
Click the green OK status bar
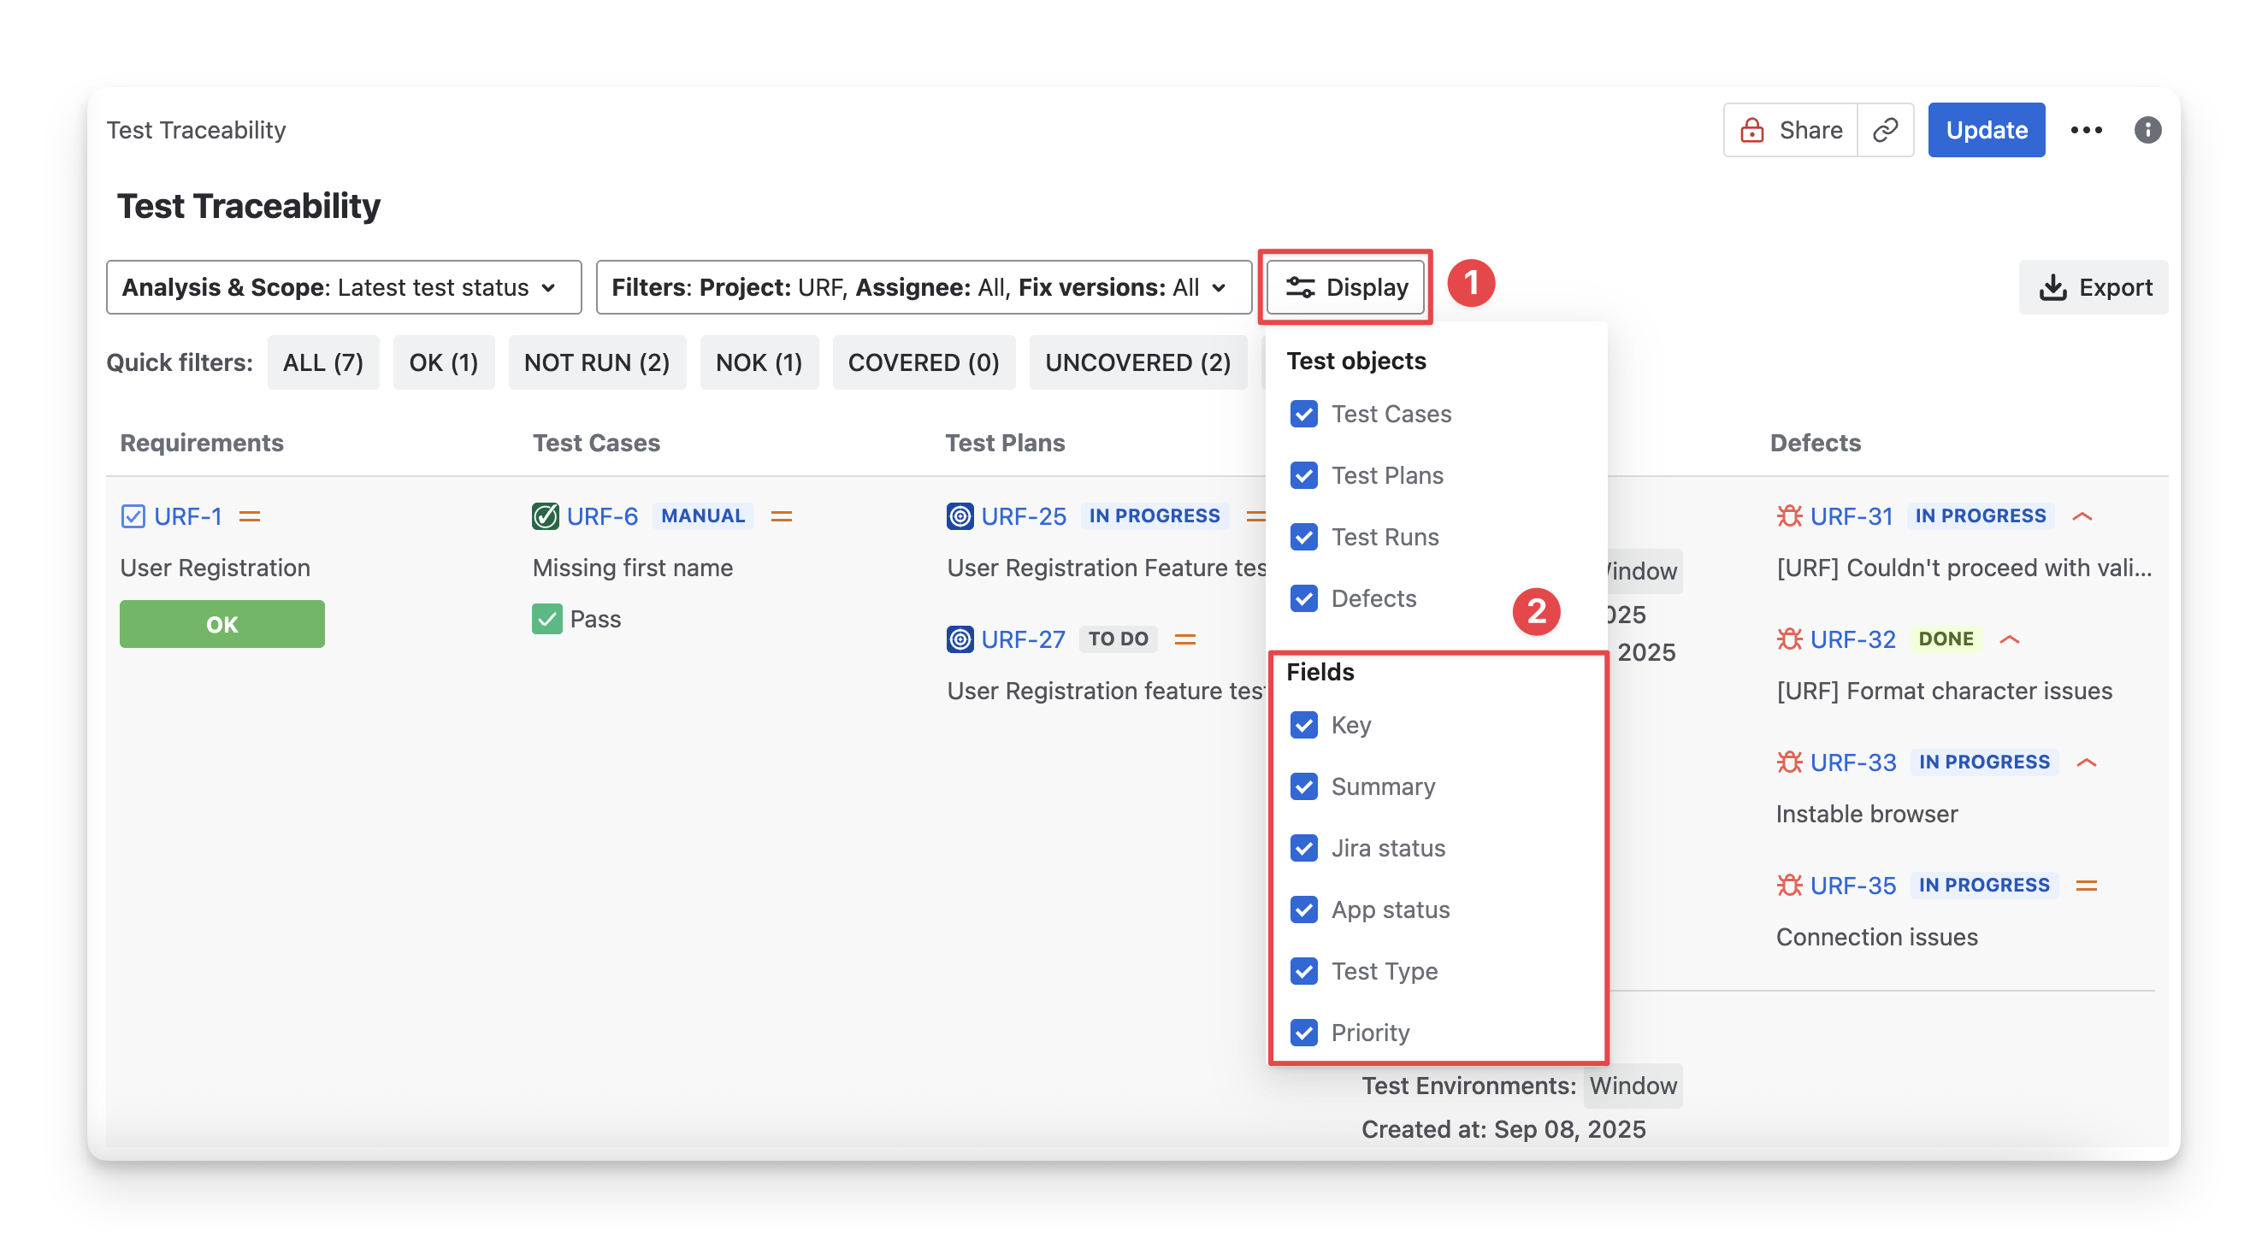(x=221, y=624)
